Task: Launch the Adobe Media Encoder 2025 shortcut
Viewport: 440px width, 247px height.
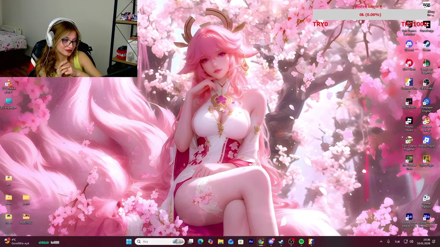Action: [427, 220]
